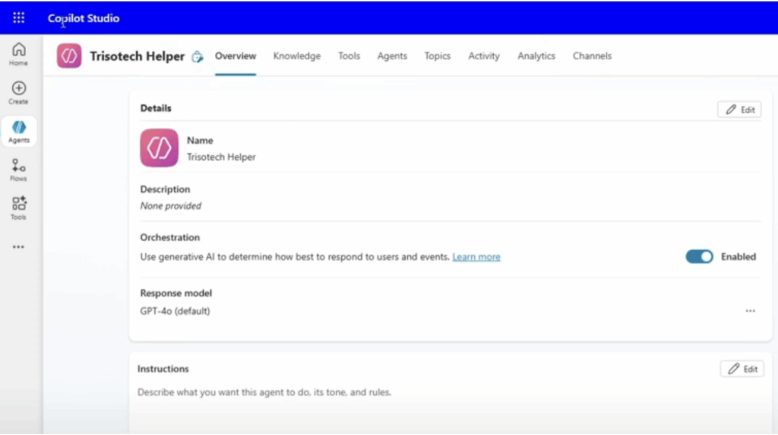Switch to the Topics tab
The image size is (778, 435).
click(x=437, y=56)
